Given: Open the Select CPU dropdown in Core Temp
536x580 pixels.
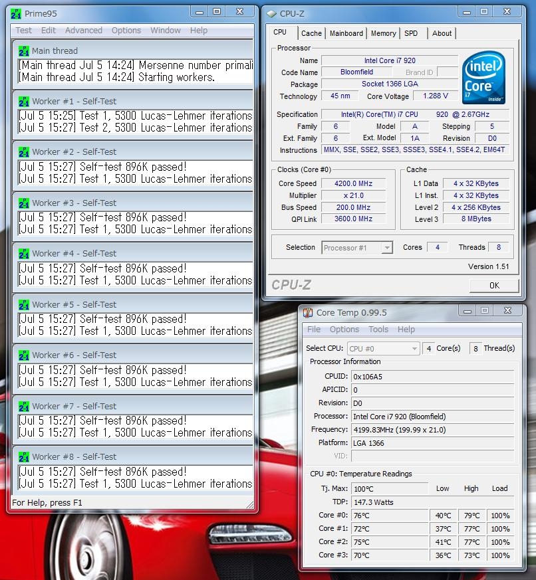Looking at the screenshot, I should coord(383,348).
